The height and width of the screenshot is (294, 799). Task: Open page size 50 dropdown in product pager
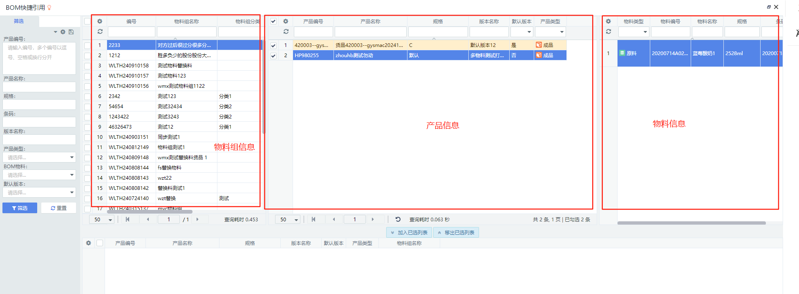[x=288, y=219]
